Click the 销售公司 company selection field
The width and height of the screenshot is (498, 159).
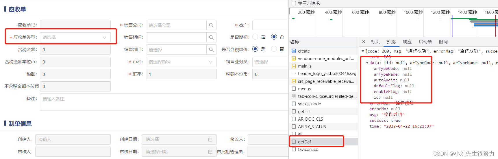(176, 25)
